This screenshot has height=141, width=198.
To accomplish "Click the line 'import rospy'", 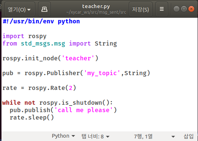I will [24, 36].
